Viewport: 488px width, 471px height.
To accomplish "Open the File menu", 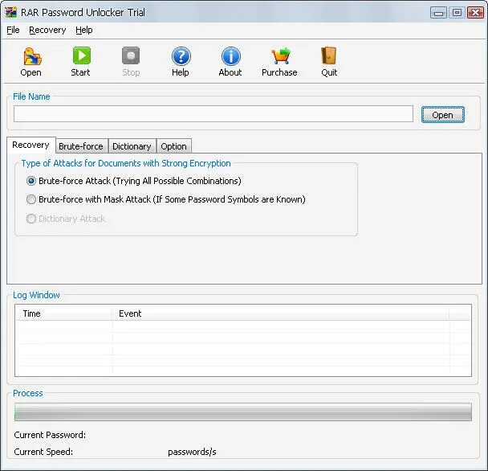I will pyautogui.click(x=13, y=31).
